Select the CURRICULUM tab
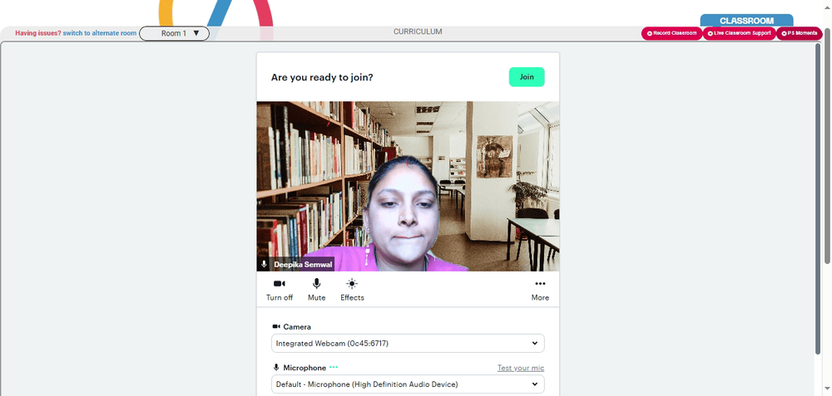832x396 pixels. point(418,32)
